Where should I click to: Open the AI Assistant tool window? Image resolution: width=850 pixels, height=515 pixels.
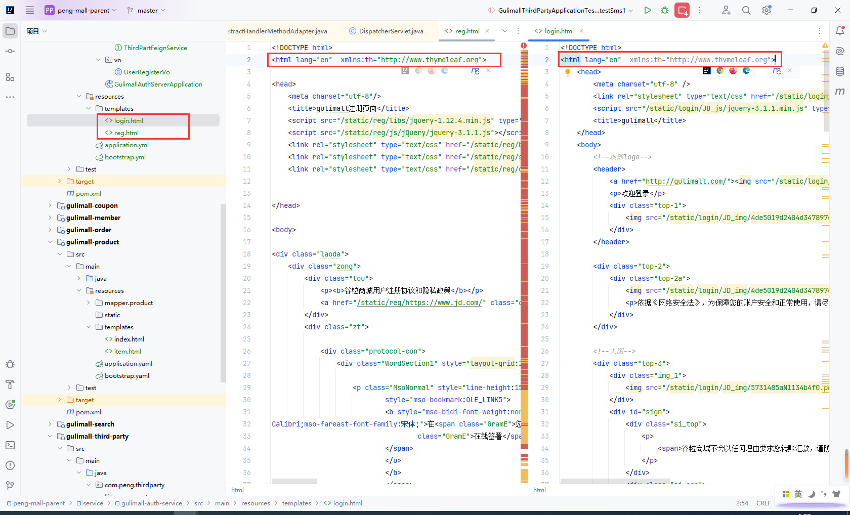[840, 51]
